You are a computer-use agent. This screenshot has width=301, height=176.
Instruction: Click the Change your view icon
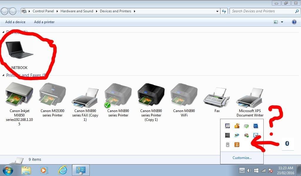click(x=276, y=22)
